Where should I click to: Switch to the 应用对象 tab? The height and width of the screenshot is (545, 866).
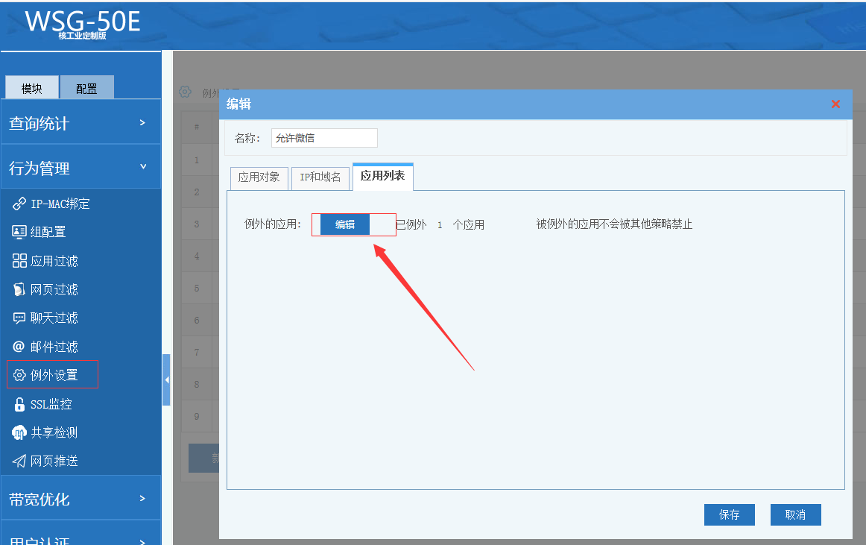click(x=259, y=177)
